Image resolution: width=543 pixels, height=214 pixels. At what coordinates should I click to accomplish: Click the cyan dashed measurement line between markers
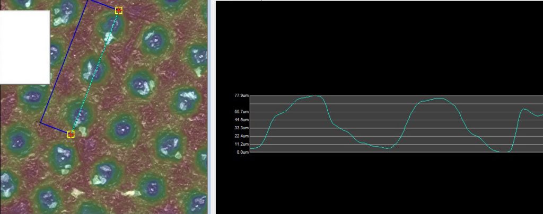tap(95, 73)
